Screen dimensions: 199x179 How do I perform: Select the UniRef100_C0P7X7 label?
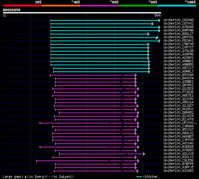click(x=178, y=48)
